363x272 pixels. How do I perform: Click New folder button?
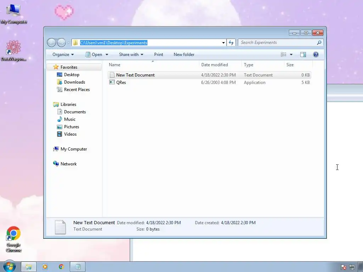[x=184, y=55]
